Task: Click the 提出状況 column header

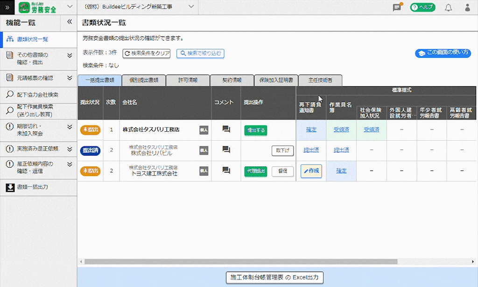Action: 90,102
